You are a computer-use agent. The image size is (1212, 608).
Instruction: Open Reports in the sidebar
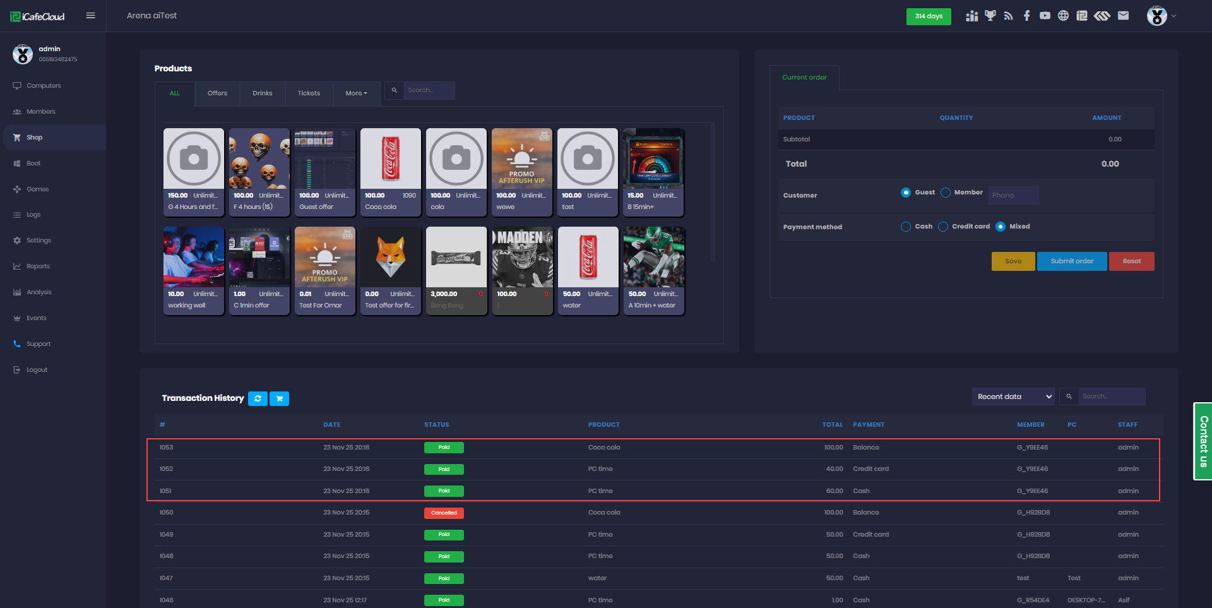[38, 266]
